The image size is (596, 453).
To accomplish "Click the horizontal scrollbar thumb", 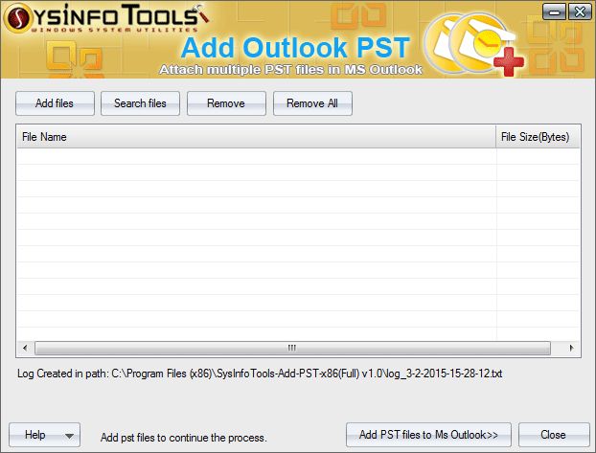I will [x=292, y=348].
